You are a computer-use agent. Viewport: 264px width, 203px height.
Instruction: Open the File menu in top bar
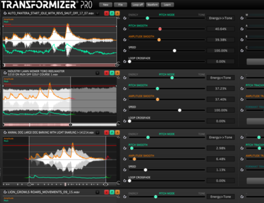coord(120,4)
